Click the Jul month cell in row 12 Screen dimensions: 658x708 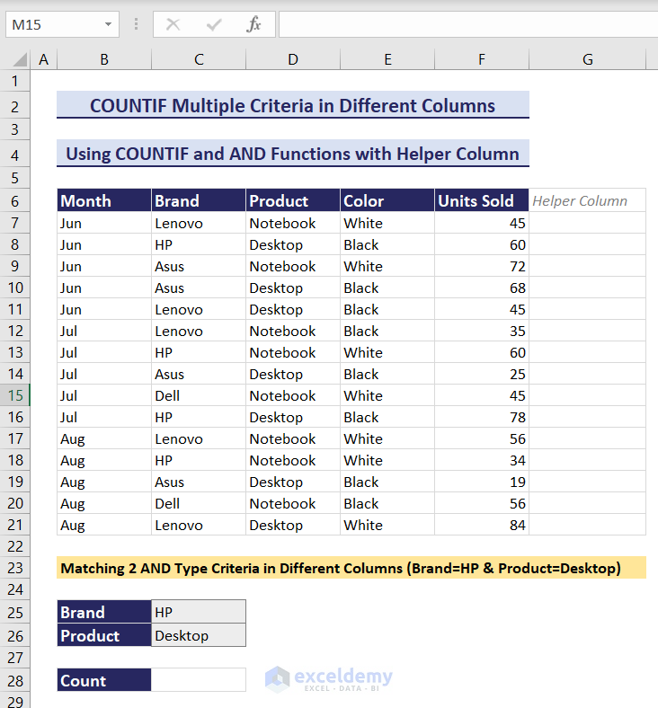click(x=104, y=331)
